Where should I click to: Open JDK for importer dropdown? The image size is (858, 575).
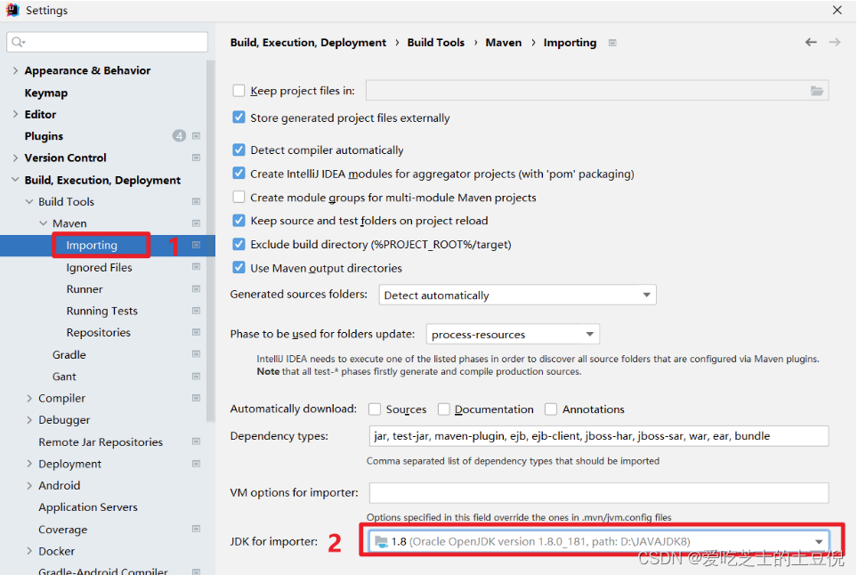(x=599, y=542)
